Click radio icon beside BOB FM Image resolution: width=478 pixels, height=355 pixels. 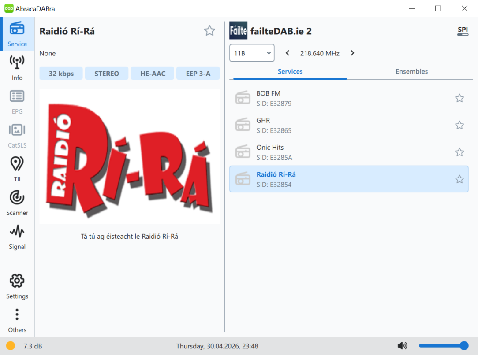243,98
